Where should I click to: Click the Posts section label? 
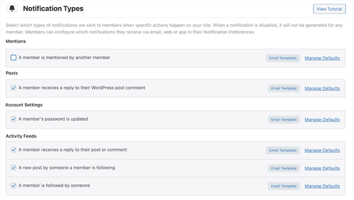point(12,73)
